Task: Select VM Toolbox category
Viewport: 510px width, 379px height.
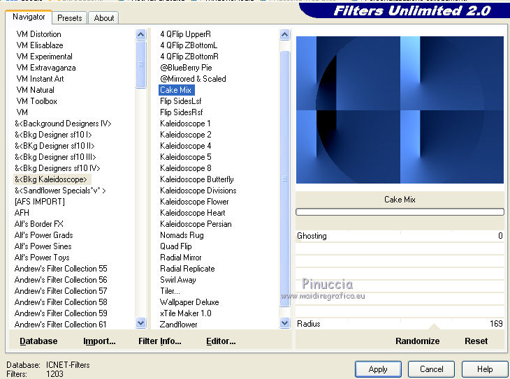Action: [36, 101]
